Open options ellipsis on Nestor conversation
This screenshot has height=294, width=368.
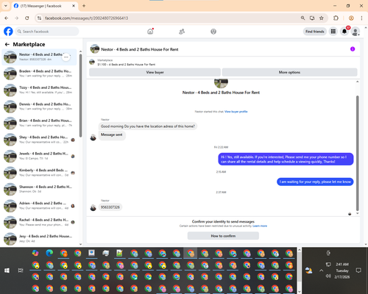(x=66, y=57)
